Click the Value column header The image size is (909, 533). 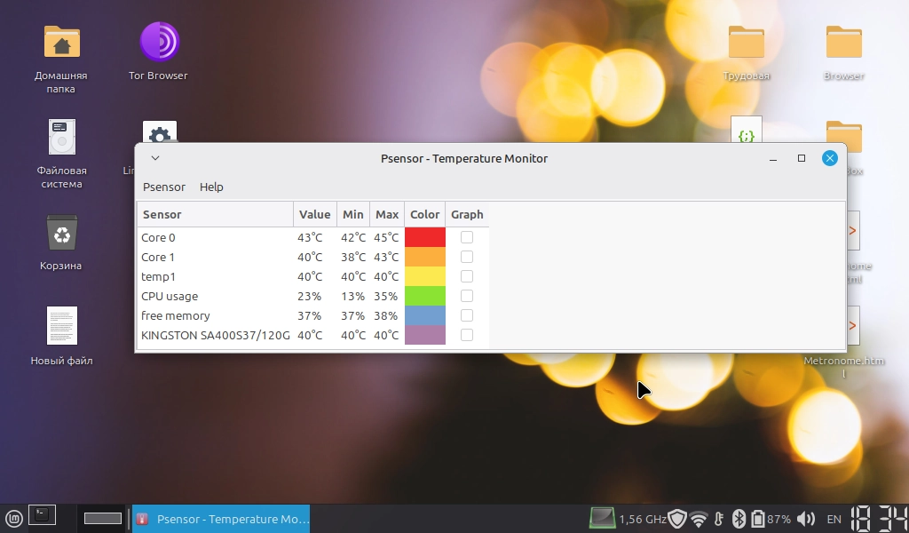[x=315, y=215]
